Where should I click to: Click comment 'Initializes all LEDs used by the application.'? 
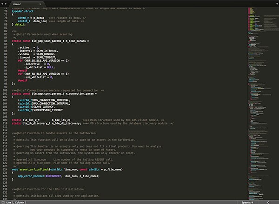click(x=65, y=196)
